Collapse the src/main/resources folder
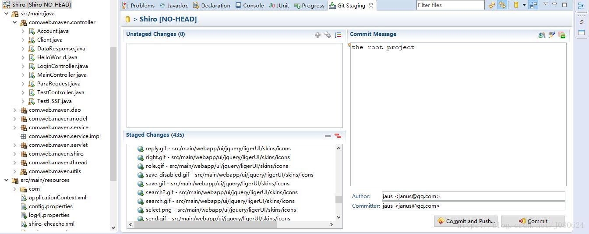 coord(7,180)
